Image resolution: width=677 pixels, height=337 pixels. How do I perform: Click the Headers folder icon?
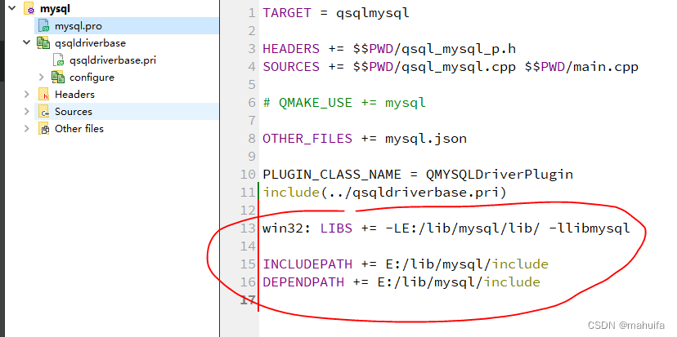click(x=43, y=95)
